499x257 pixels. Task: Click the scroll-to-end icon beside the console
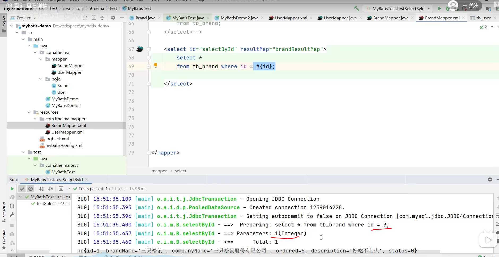[x=497, y=224]
